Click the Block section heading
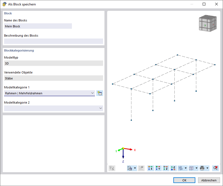The height and width of the screenshot is (186, 223). point(8,13)
